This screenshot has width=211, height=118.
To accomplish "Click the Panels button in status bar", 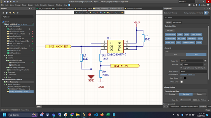I will coord(208,110).
